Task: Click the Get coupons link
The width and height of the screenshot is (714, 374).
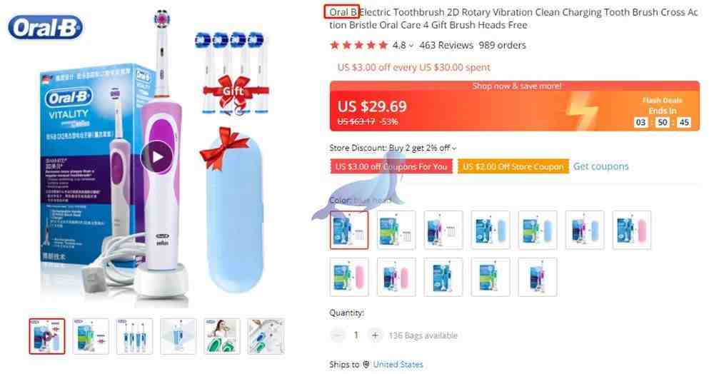Action: pyautogui.click(x=600, y=166)
